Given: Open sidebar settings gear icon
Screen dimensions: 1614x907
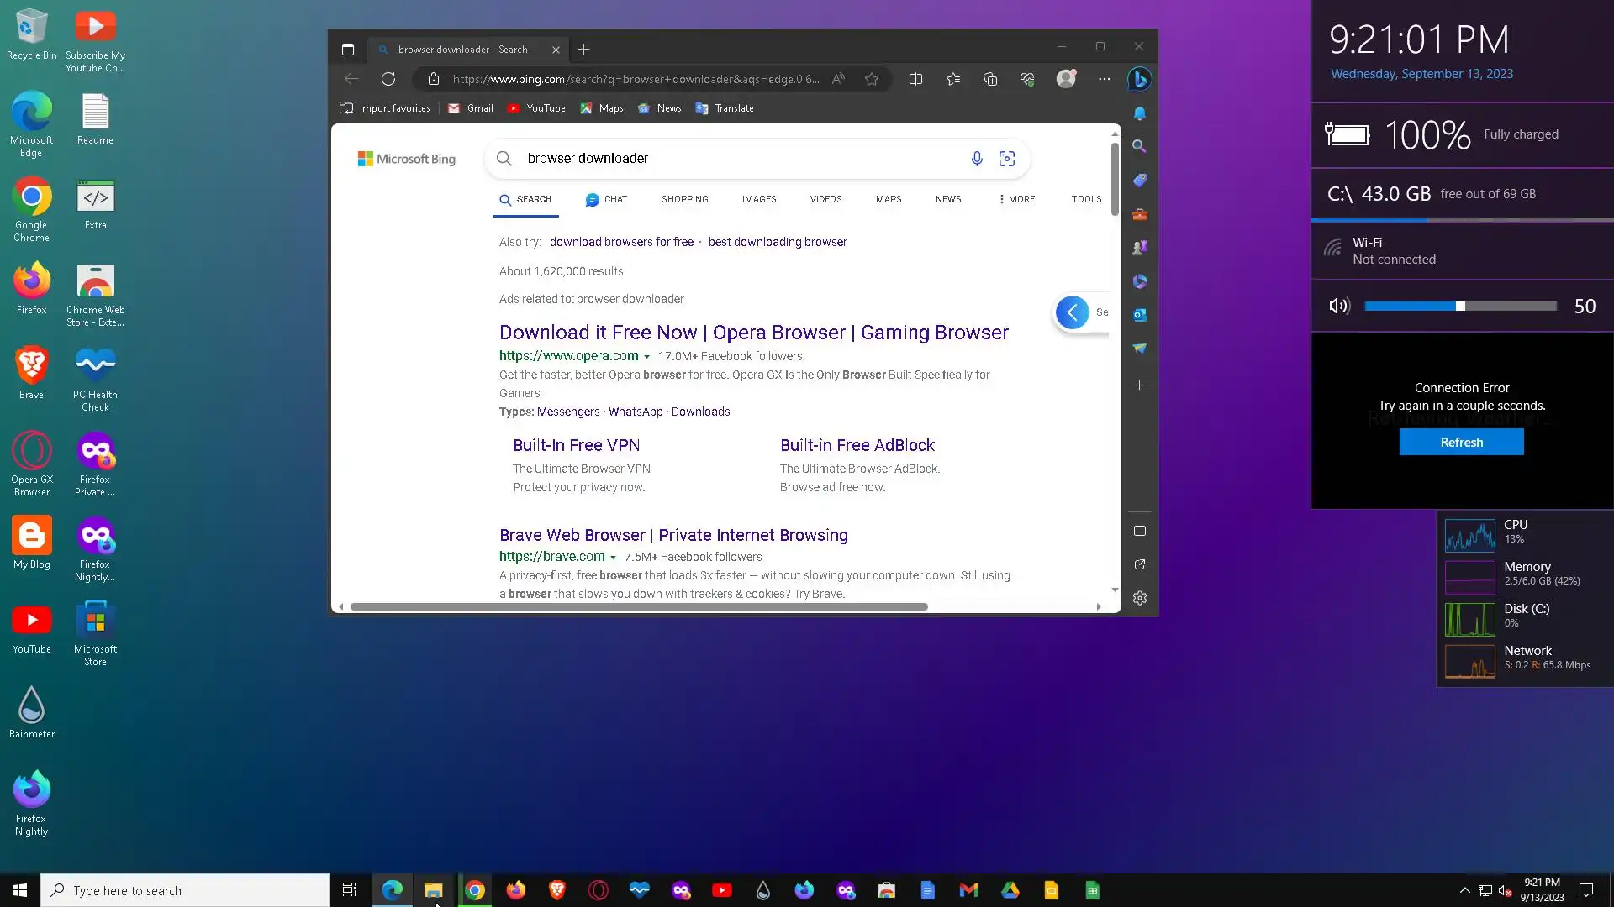Looking at the screenshot, I should click(1140, 598).
